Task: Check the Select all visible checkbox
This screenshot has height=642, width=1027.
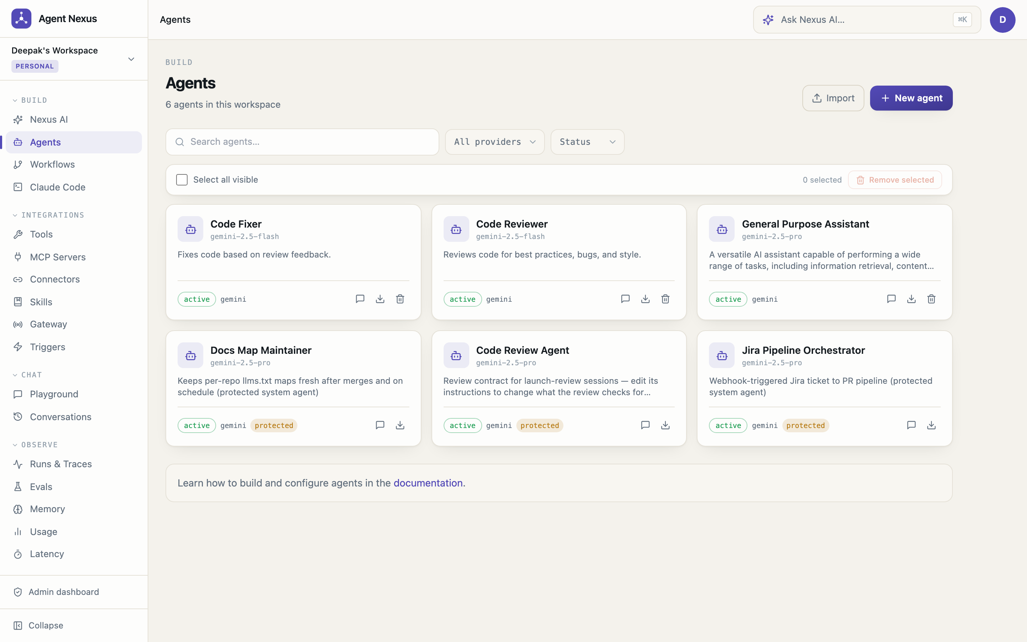Action: coord(182,180)
